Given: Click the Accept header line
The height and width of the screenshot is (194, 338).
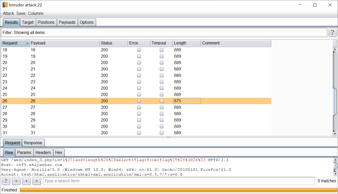Looking at the screenshot, I should 92,175.
